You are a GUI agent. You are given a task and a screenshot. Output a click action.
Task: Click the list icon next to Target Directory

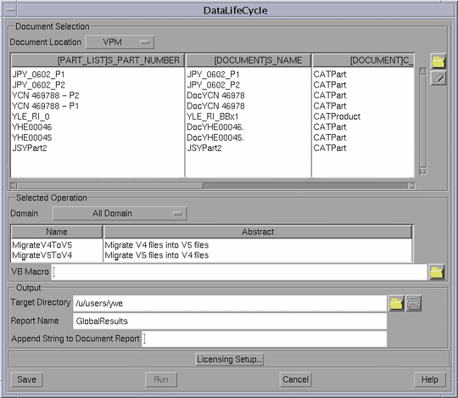(414, 303)
